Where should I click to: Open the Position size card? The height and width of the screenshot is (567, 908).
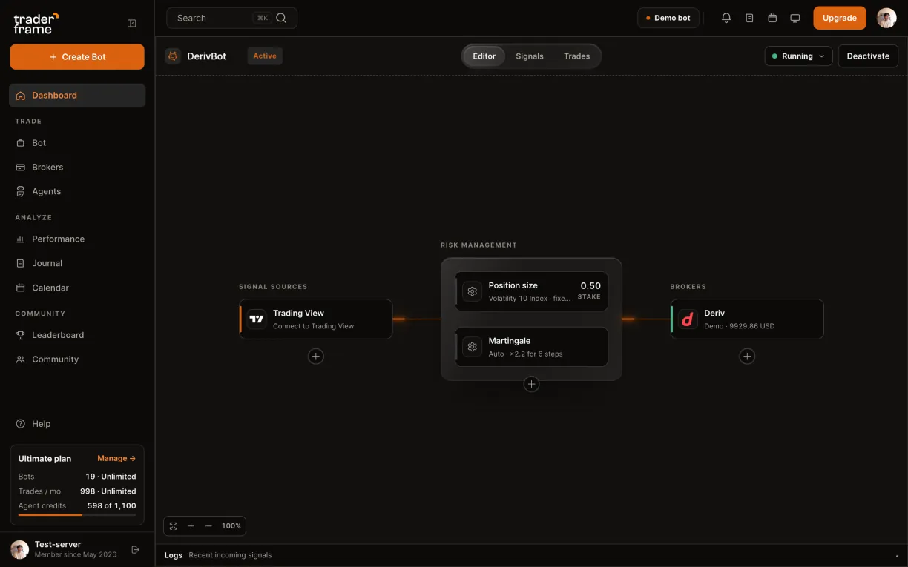point(531,291)
